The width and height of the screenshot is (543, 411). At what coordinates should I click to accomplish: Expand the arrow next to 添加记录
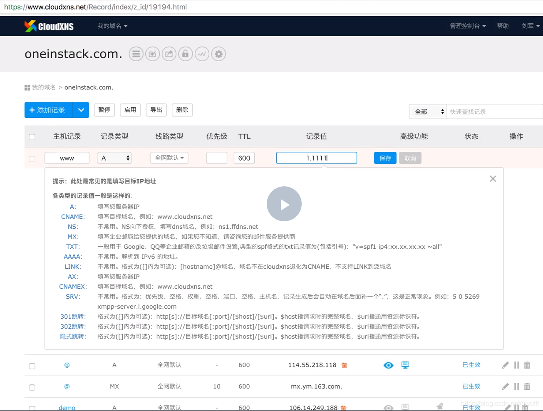pos(81,110)
